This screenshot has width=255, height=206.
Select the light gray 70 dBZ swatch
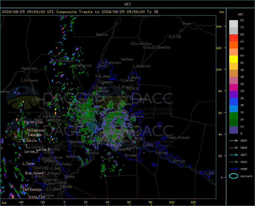click(233, 24)
